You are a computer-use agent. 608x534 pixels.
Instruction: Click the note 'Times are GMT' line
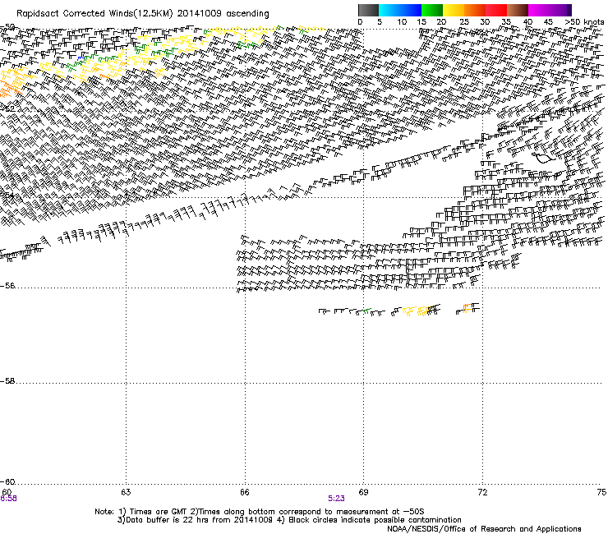click(260, 512)
